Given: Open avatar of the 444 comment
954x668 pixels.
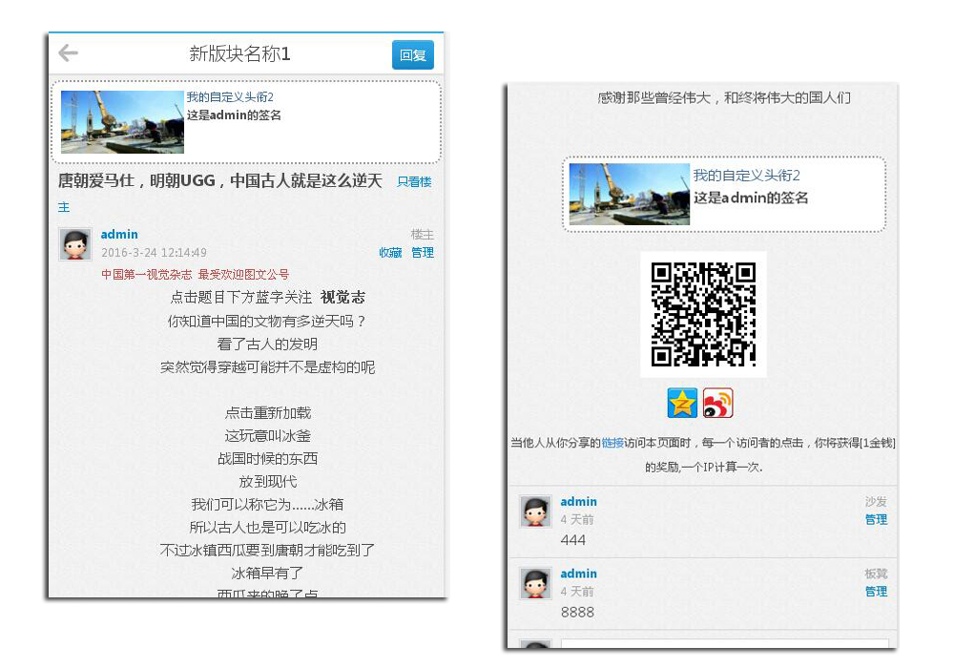Looking at the screenshot, I should pos(535,511).
